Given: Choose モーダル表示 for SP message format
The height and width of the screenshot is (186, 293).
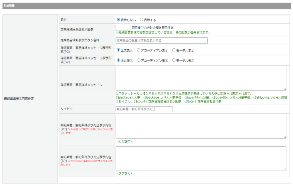Looking at the screenshot, I should click(174, 60).
